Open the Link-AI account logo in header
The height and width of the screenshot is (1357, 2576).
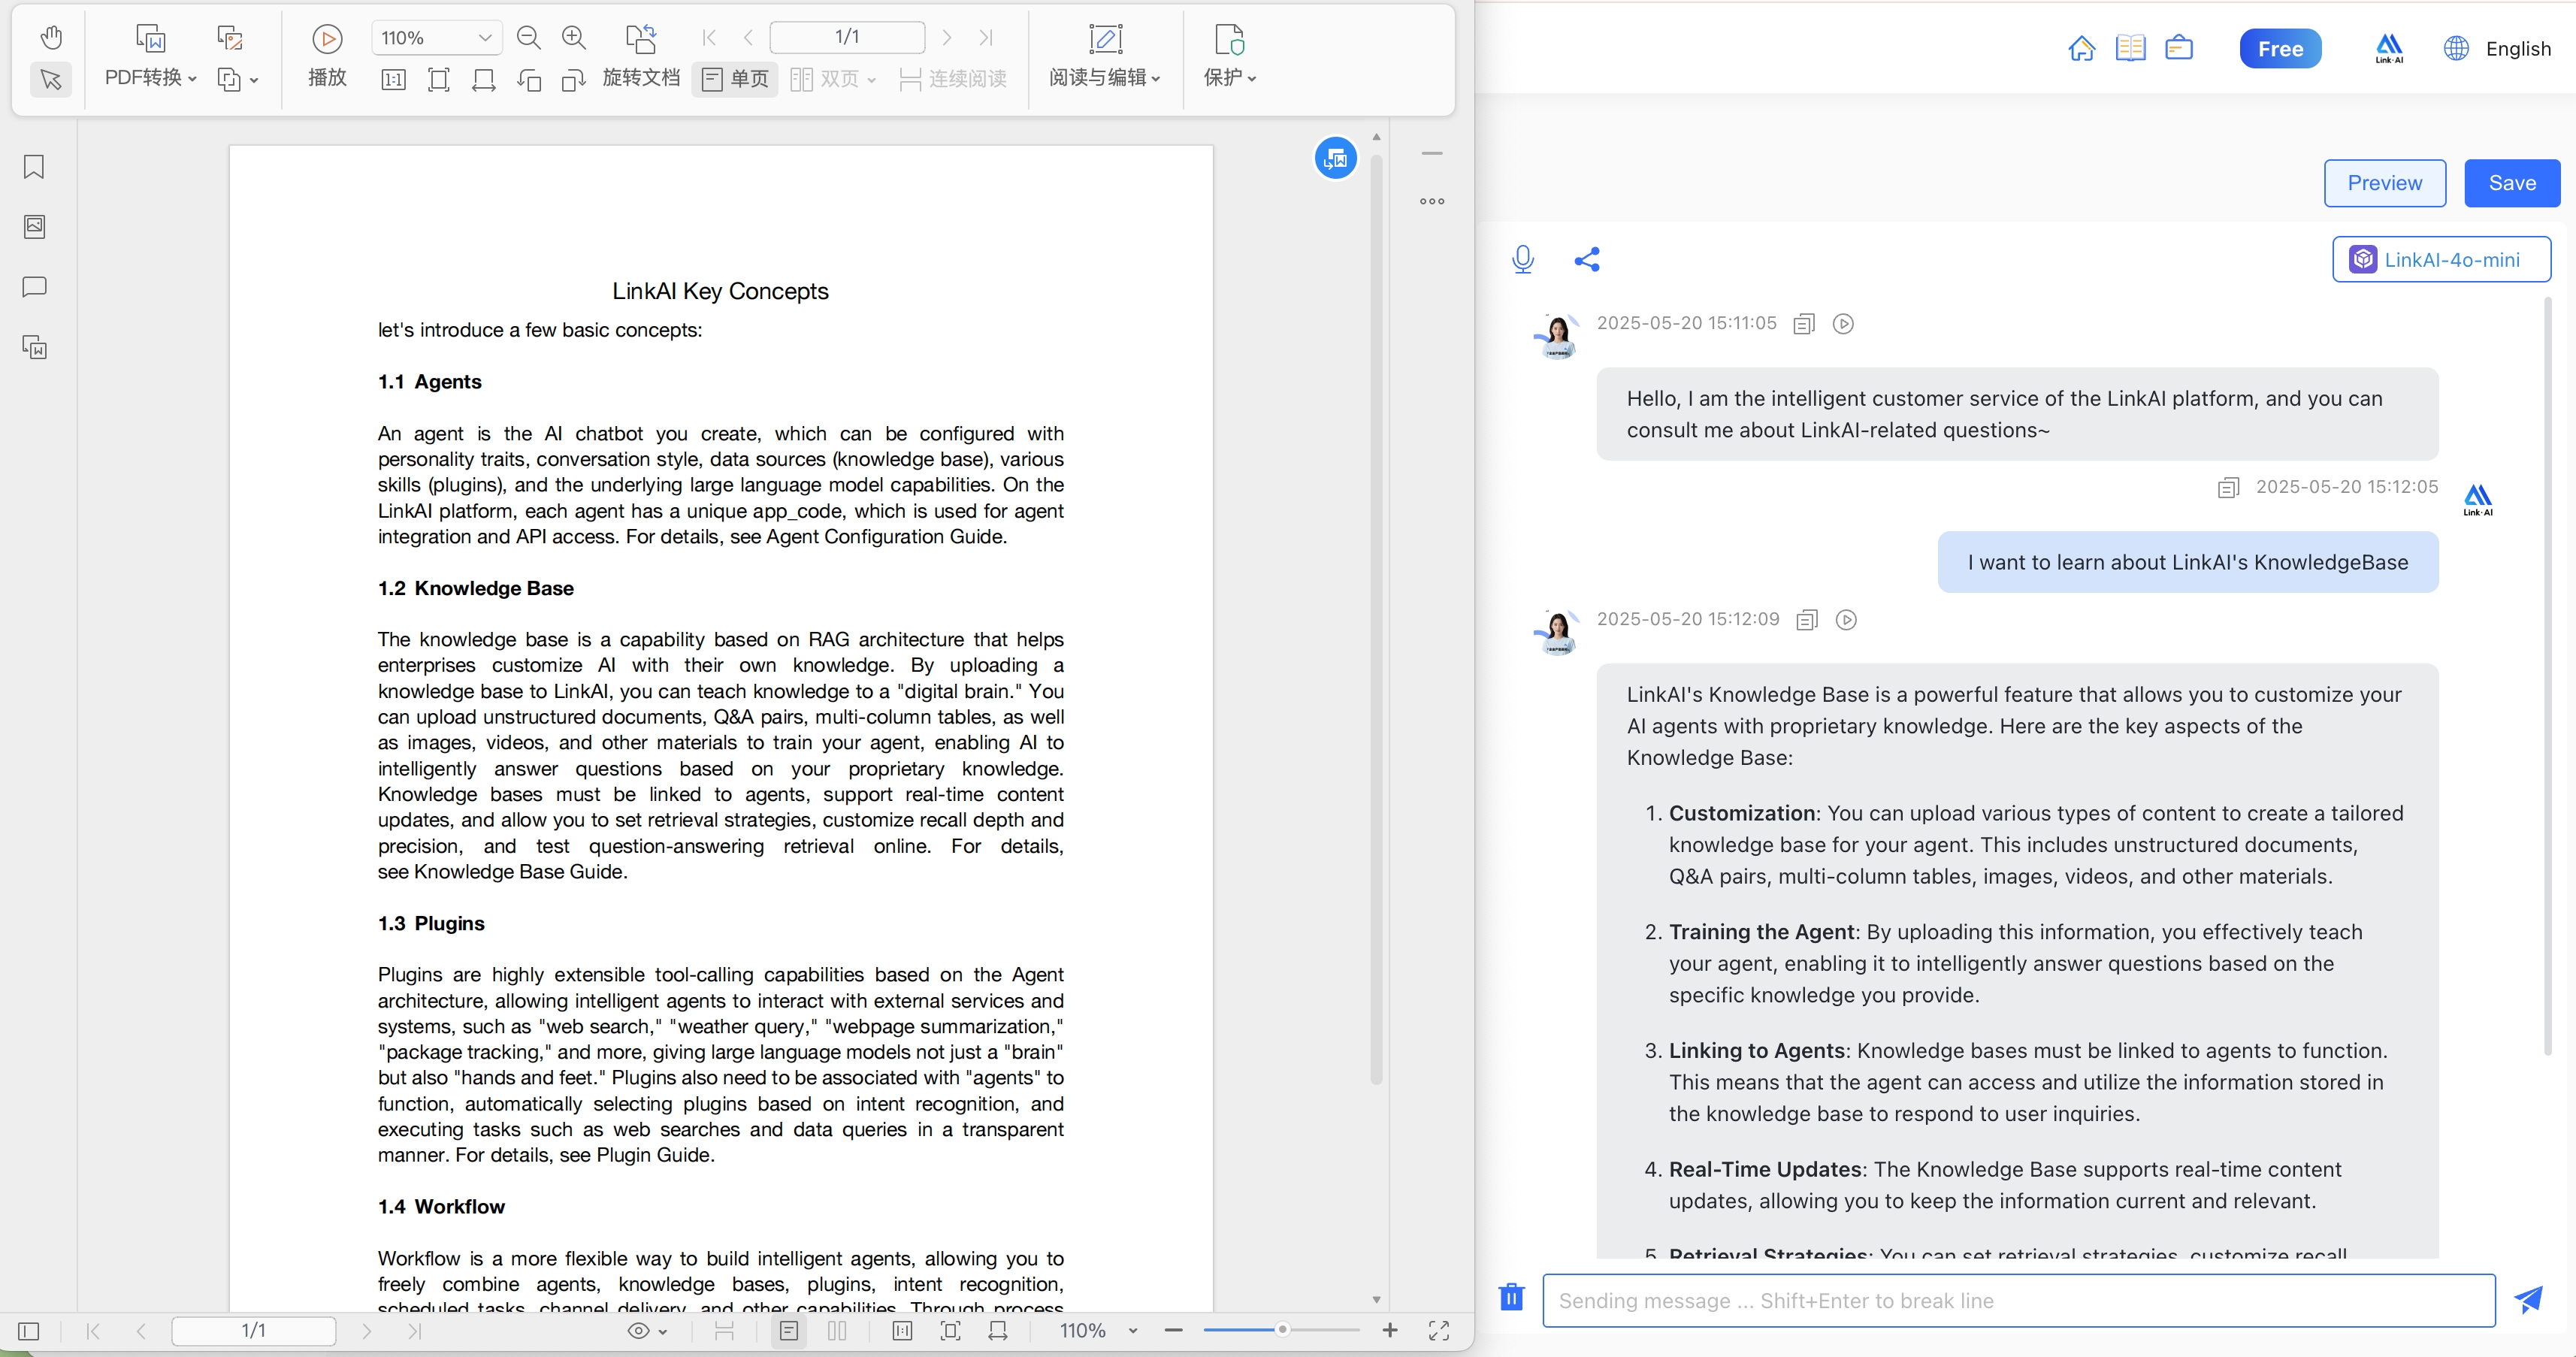(2389, 48)
